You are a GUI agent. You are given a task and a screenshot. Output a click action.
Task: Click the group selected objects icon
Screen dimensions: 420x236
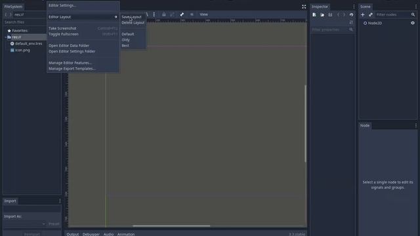[172, 14]
